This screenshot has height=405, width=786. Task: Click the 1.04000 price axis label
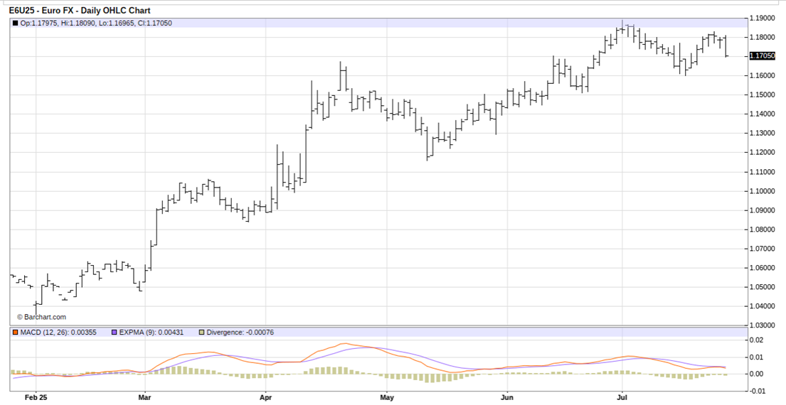tap(762, 306)
